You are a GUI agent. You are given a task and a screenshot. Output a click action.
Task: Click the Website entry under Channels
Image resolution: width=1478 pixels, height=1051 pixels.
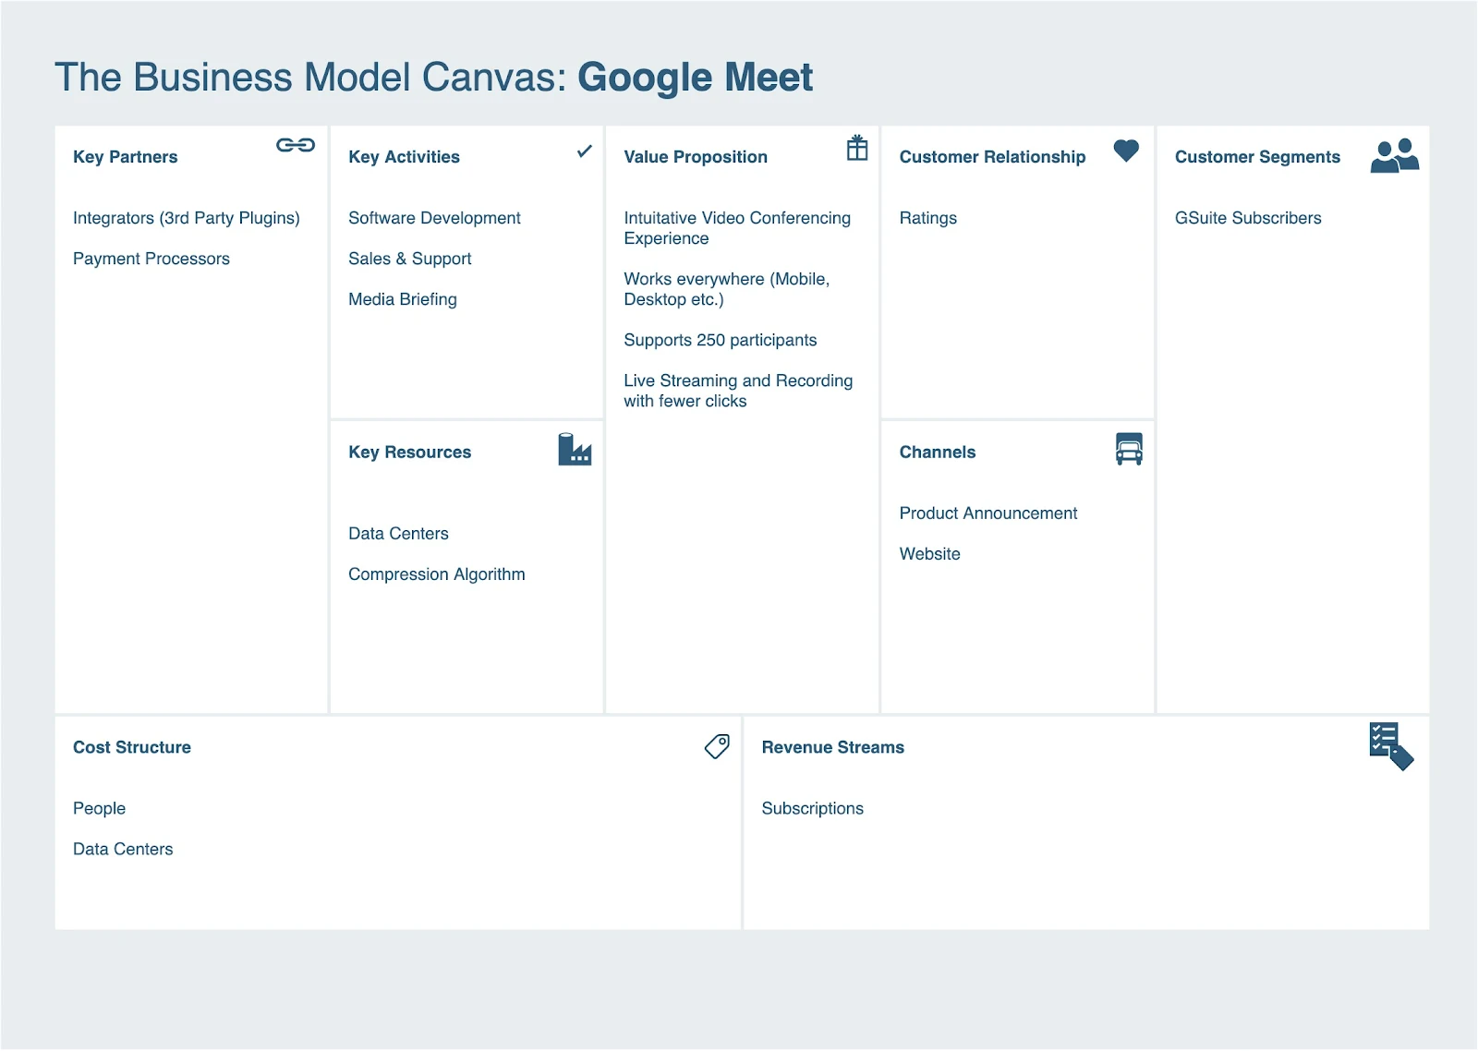click(x=930, y=554)
